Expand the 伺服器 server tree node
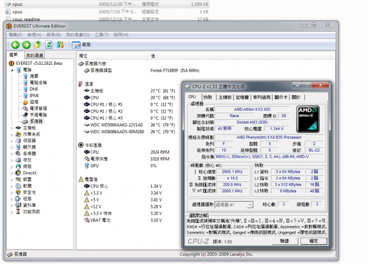Screen dimensions: 368x264 click(12, 141)
